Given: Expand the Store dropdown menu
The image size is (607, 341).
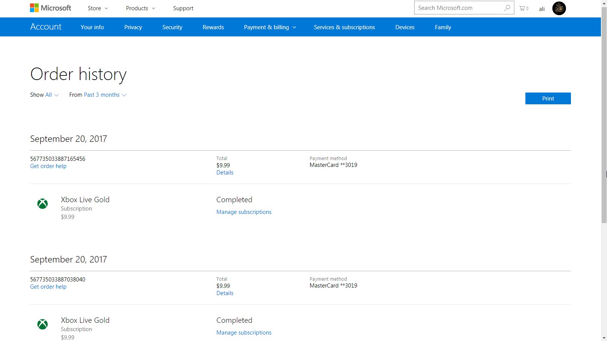Looking at the screenshot, I should [x=98, y=8].
